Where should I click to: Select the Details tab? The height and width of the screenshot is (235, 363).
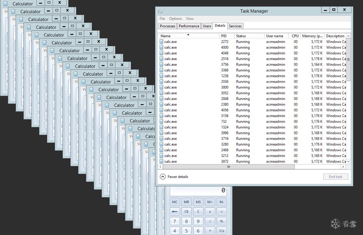pos(220,26)
